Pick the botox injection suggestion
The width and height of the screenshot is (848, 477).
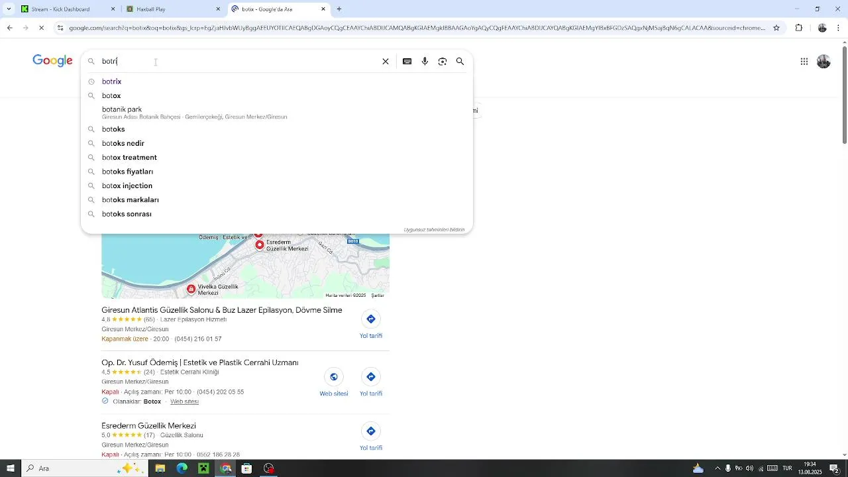277,185
